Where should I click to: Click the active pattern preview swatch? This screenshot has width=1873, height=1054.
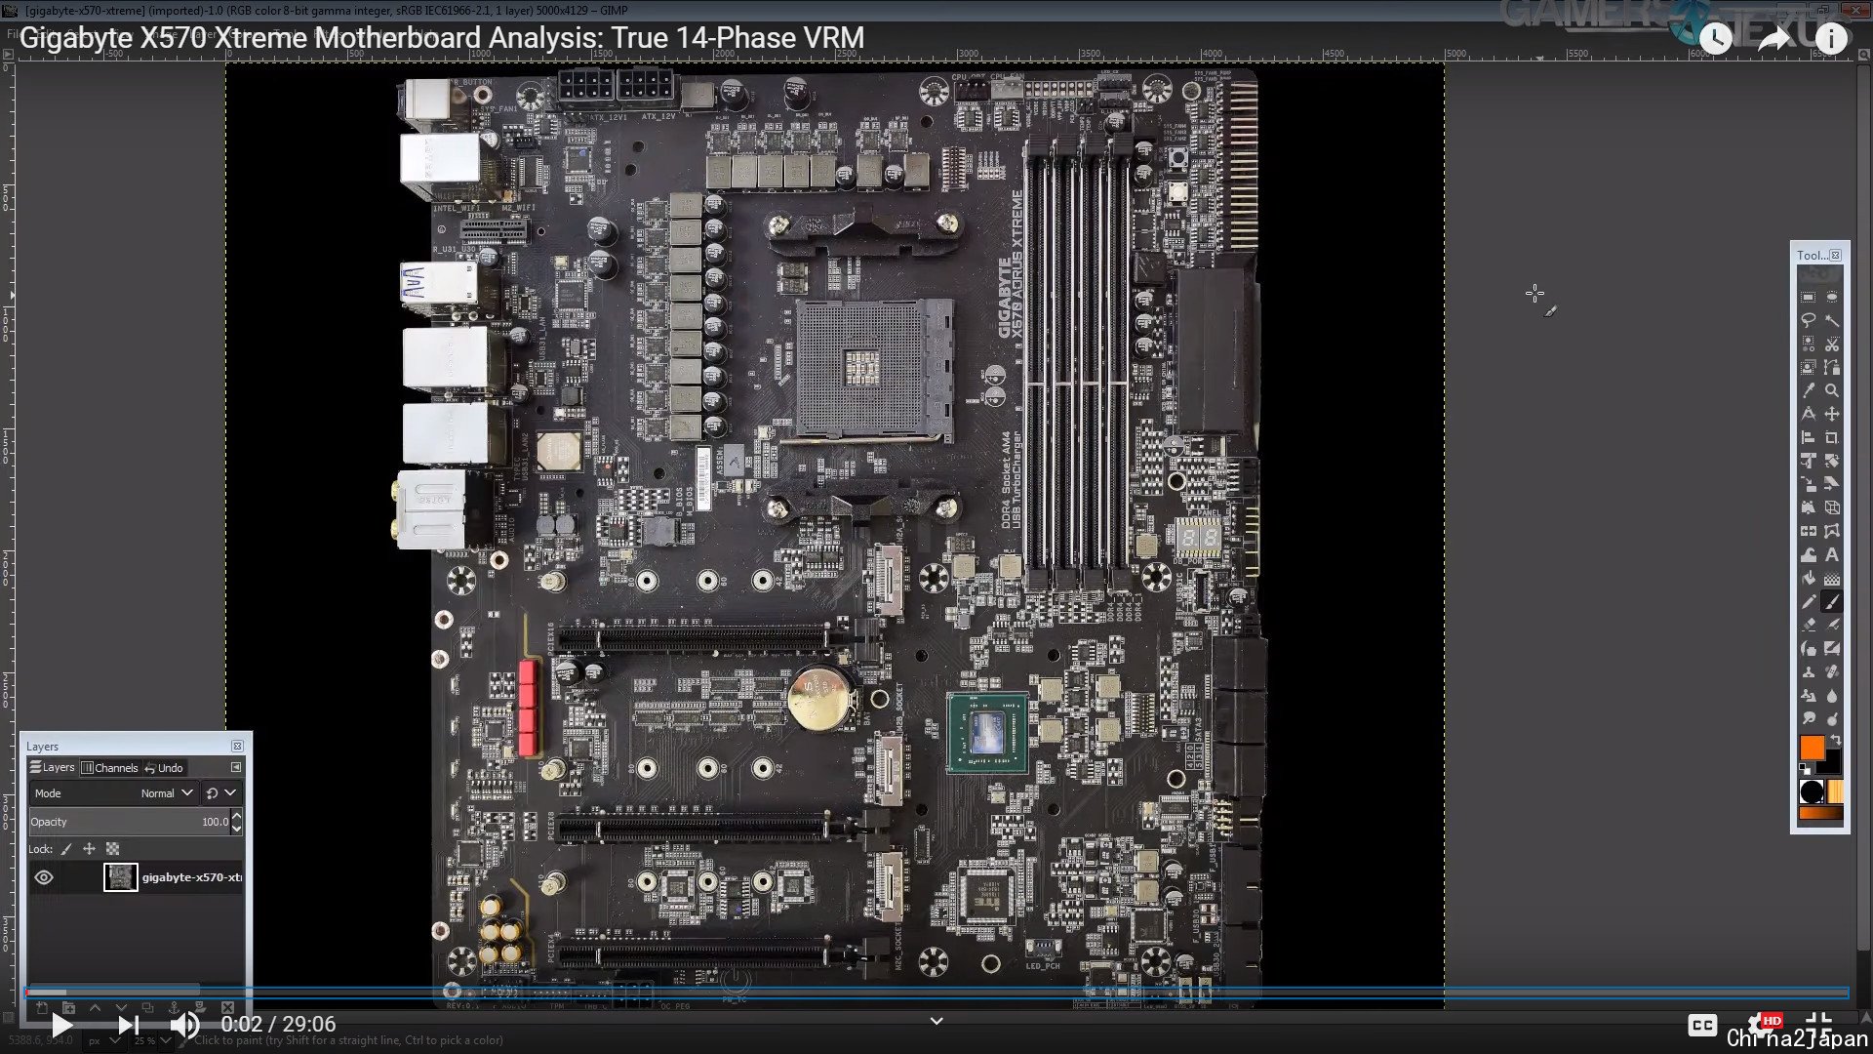(1835, 791)
